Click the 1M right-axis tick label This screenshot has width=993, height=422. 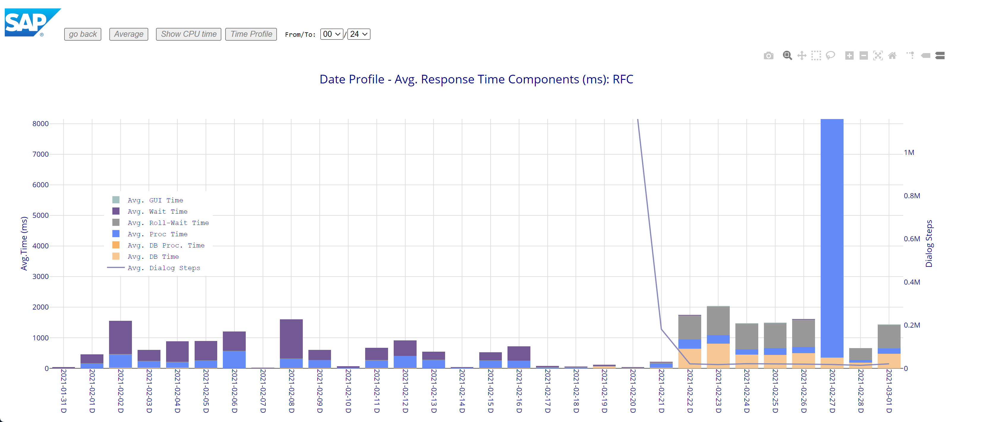(x=909, y=153)
